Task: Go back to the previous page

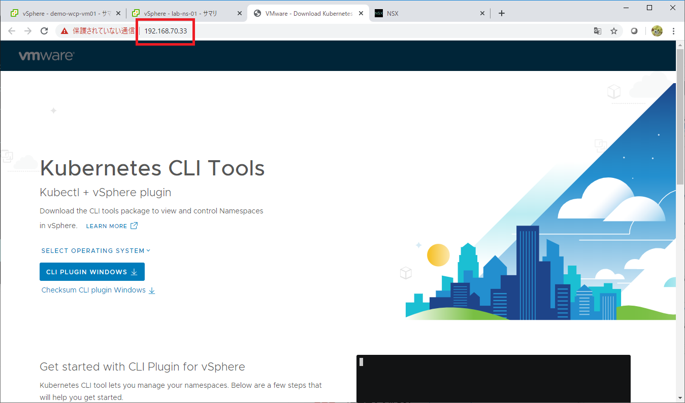Action: coord(12,31)
